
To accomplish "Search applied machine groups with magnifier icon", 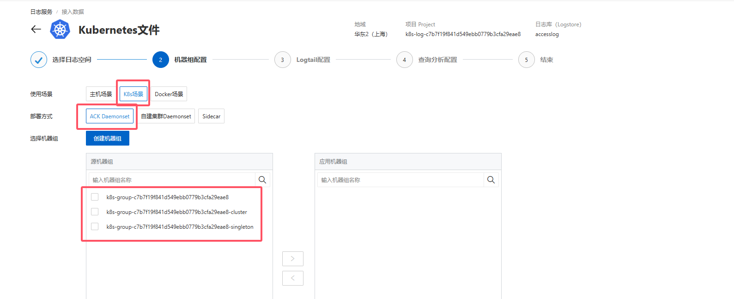I will 491,180.
